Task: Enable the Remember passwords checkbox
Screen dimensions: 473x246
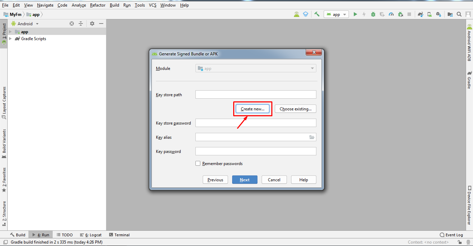Action: [198, 163]
